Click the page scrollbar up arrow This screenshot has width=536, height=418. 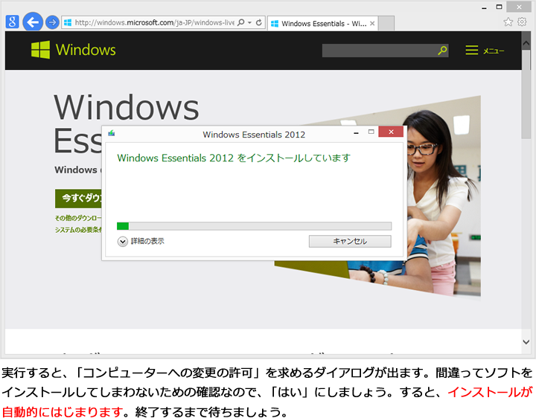[526, 43]
